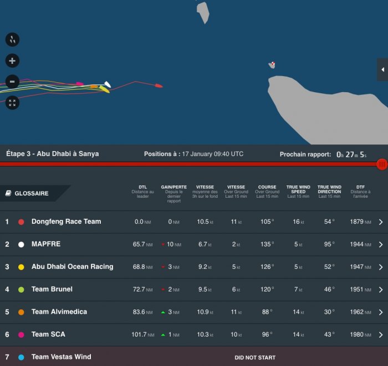388x366 pixels.
Task: Click the yellow Abu Dhabi boat on map
Action: click(105, 89)
